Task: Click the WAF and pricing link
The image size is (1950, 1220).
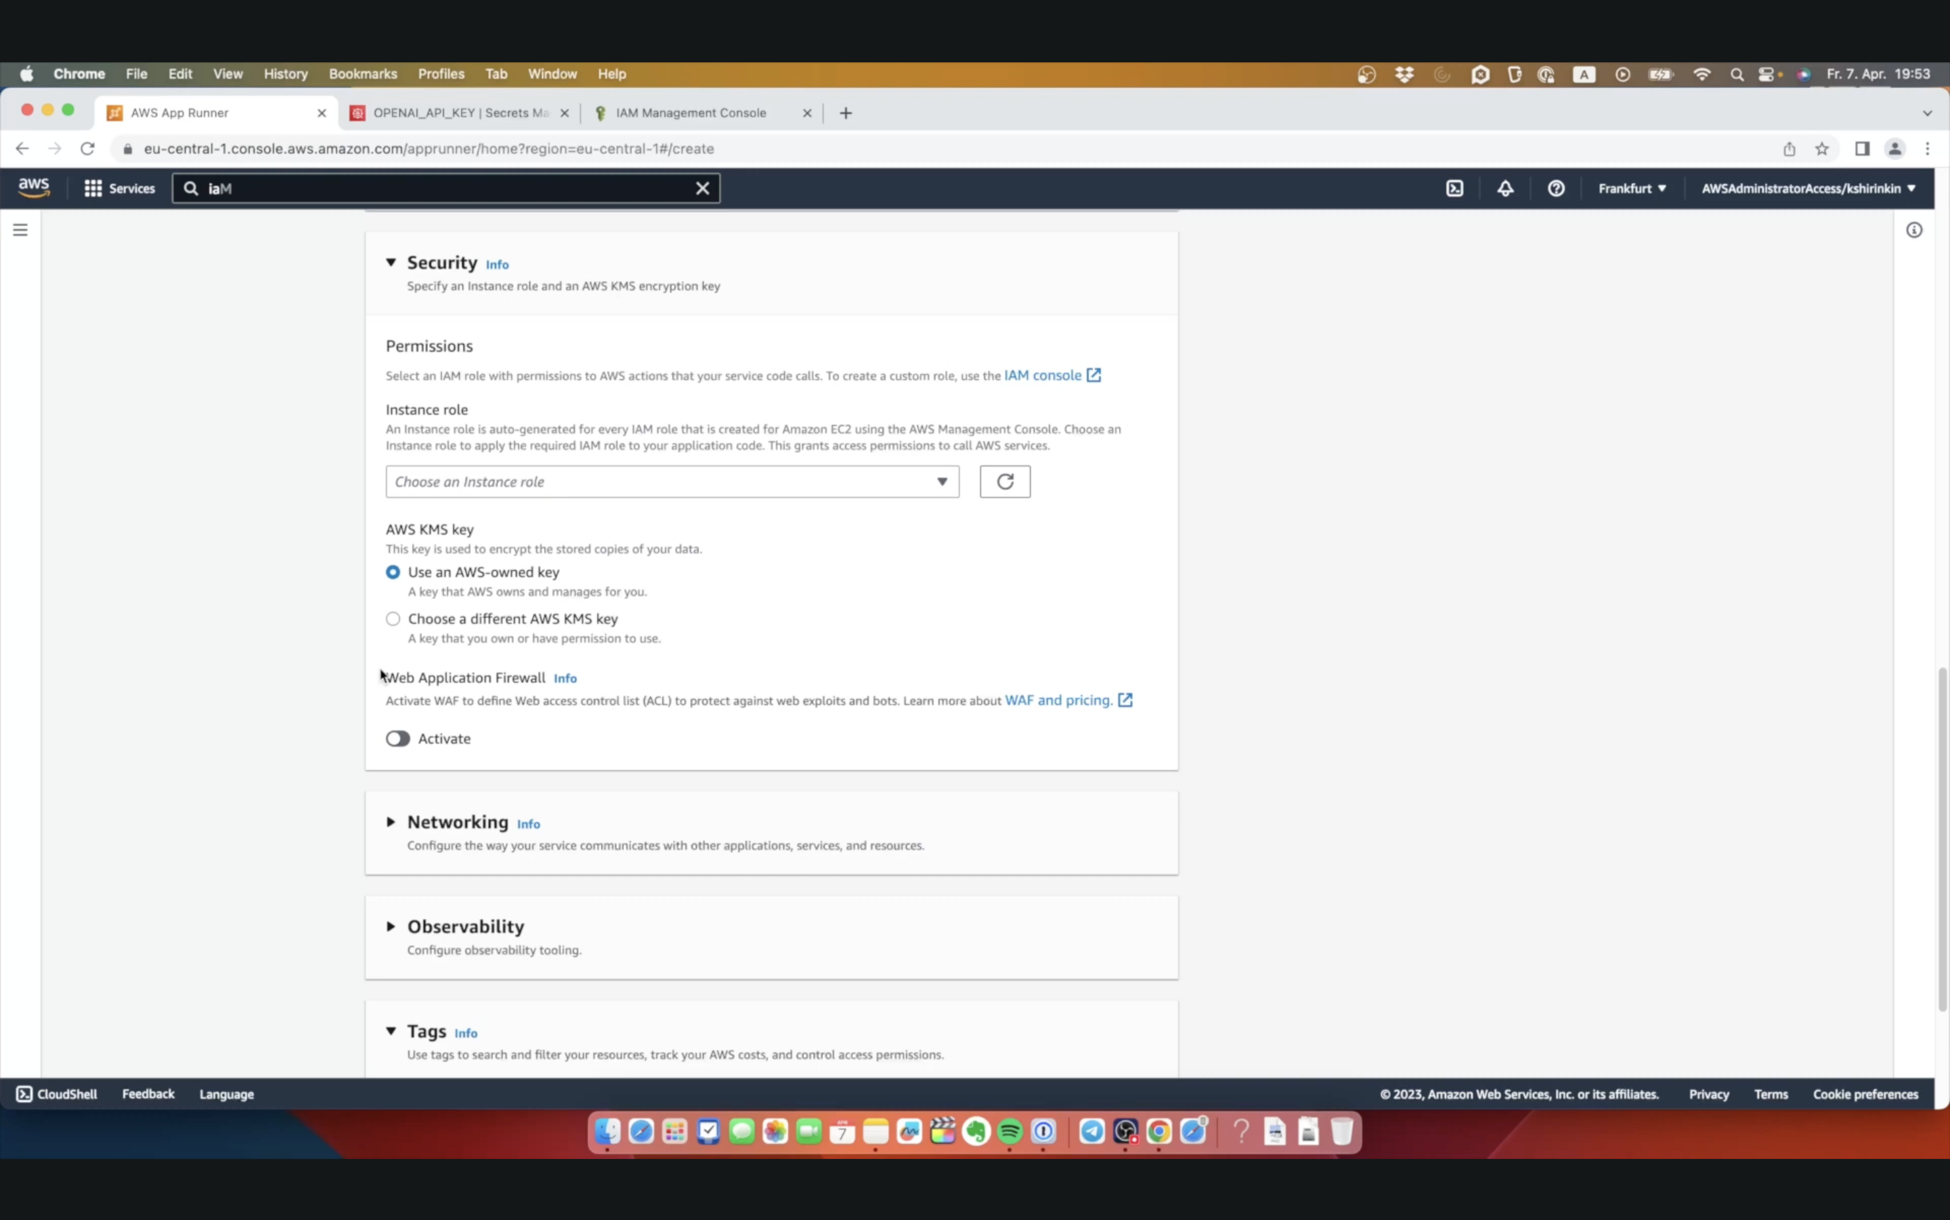Action: click(x=1059, y=700)
